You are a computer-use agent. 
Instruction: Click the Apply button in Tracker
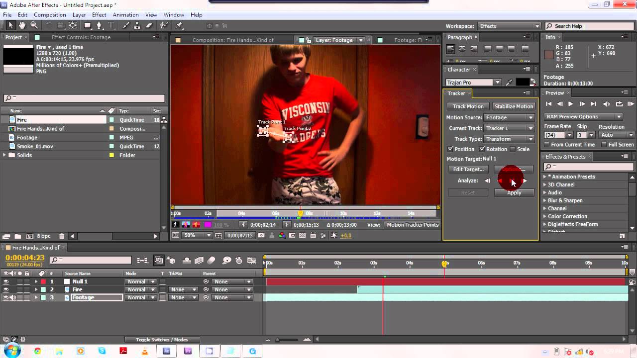click(x=514, y=193)
